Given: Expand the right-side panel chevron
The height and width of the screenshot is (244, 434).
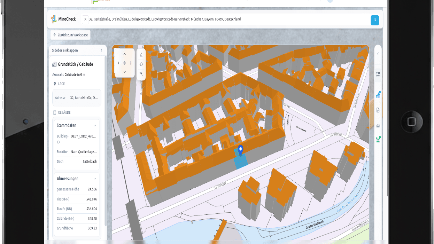Looking at the screenshot, I should (378, 54).
